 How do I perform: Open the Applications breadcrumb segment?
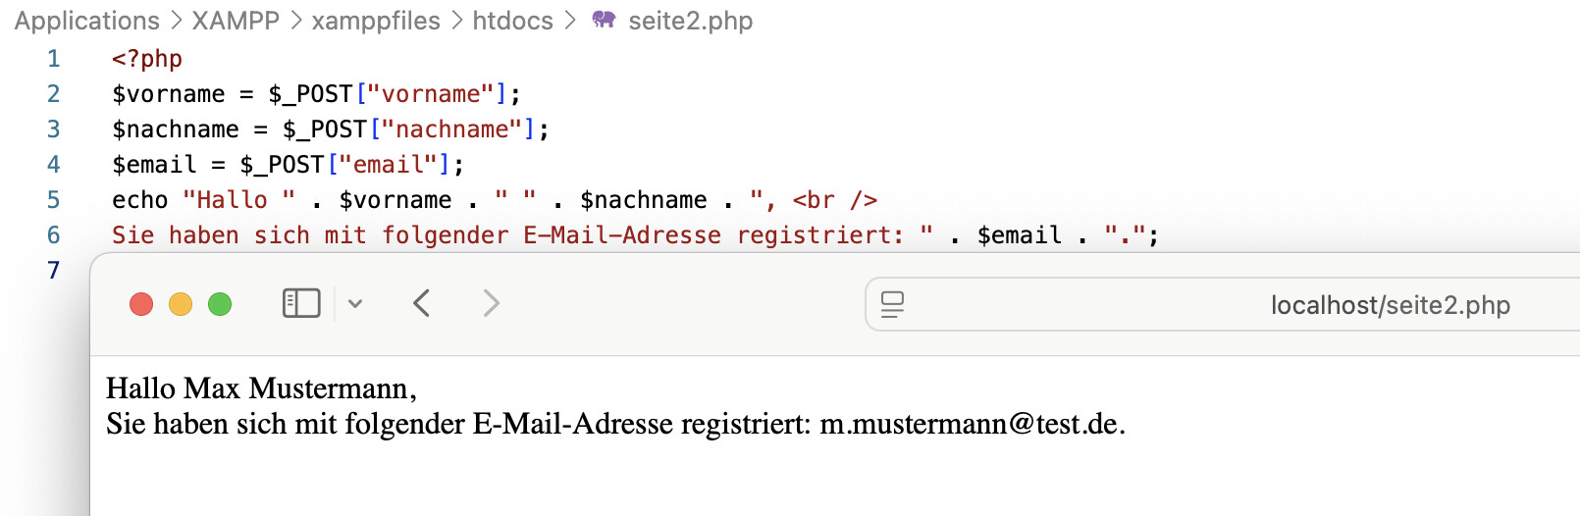(x=86, y=21)
